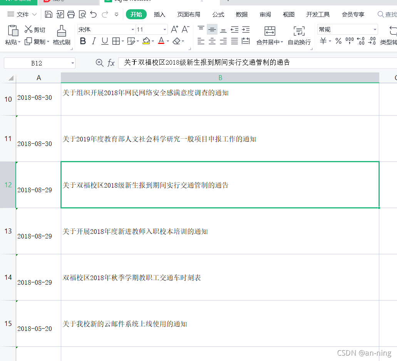
Task: Click the select-all corner triangle
Action: [10, 78]
